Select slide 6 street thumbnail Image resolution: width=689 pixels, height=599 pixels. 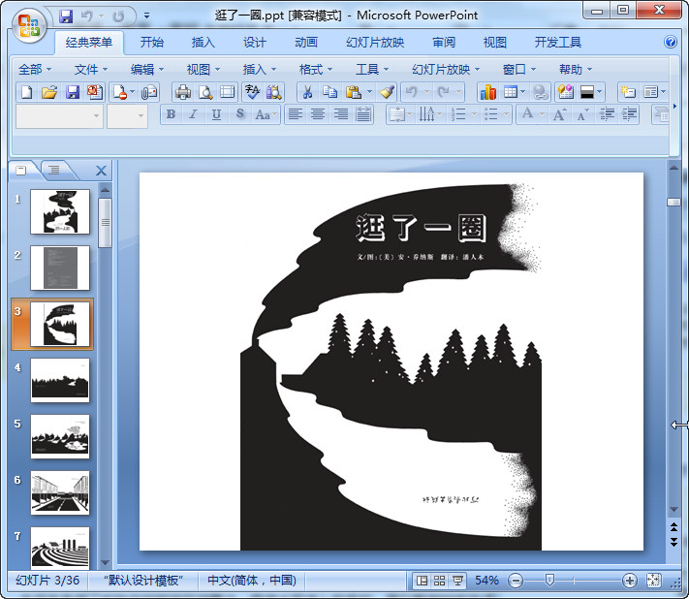pyautogui.click(x=60, y=493)
